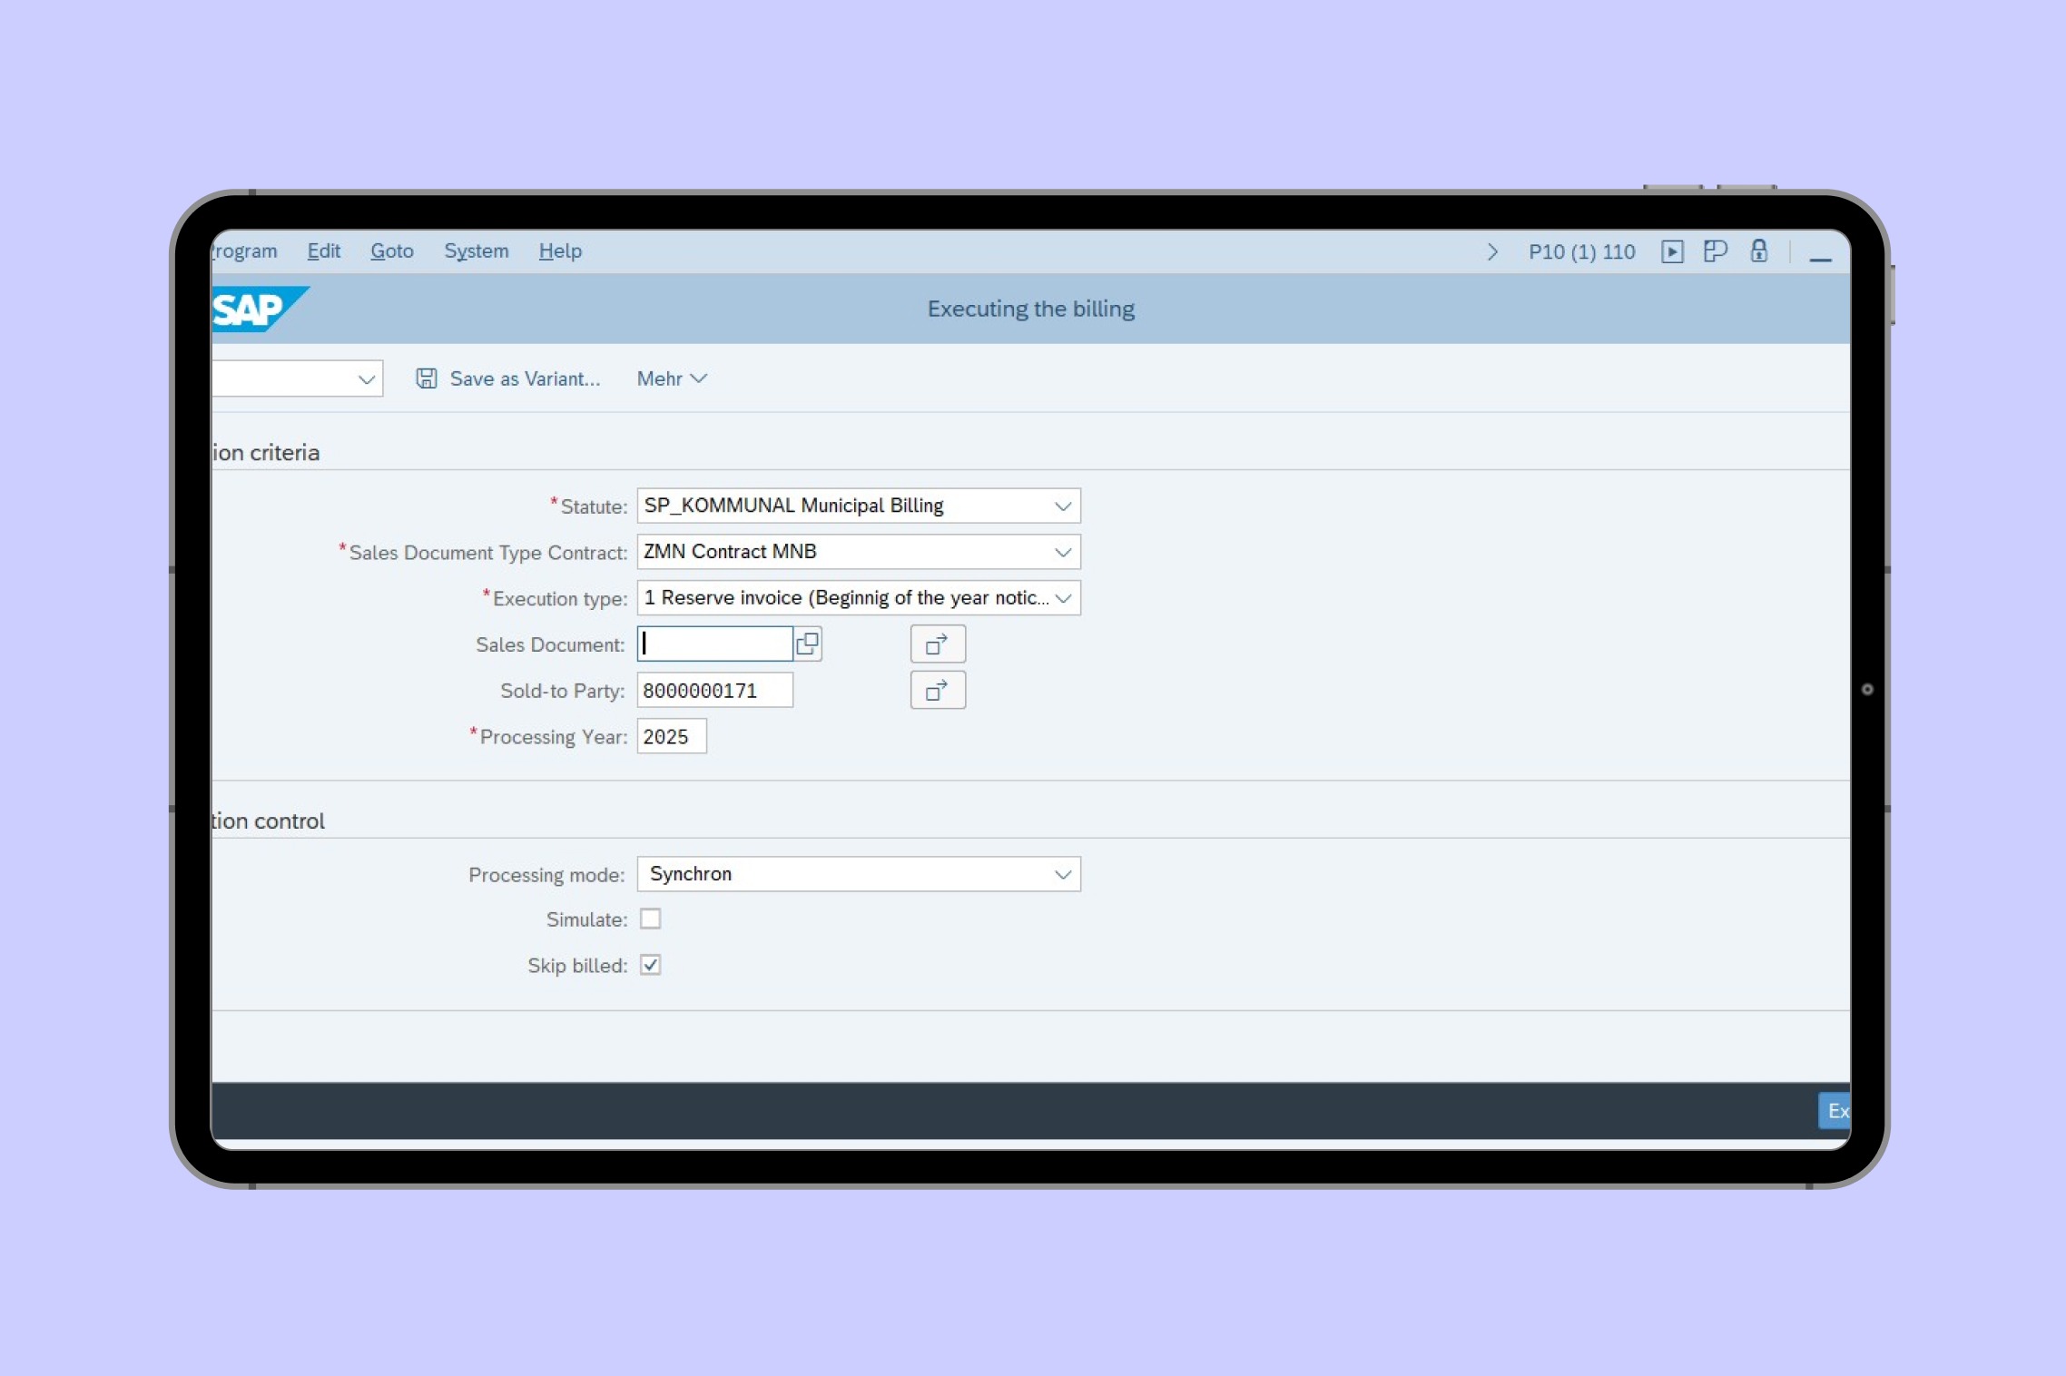Click the flag layout icon in header
Viewport: 2066px width, 1376px height.
1714,251
